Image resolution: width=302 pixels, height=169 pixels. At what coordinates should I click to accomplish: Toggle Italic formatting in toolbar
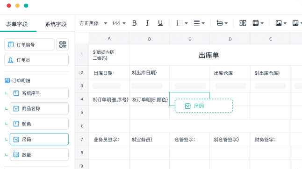[x=147, y=23]
